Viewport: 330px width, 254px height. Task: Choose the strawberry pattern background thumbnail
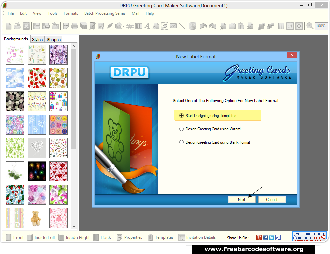[x=37, y=78]
